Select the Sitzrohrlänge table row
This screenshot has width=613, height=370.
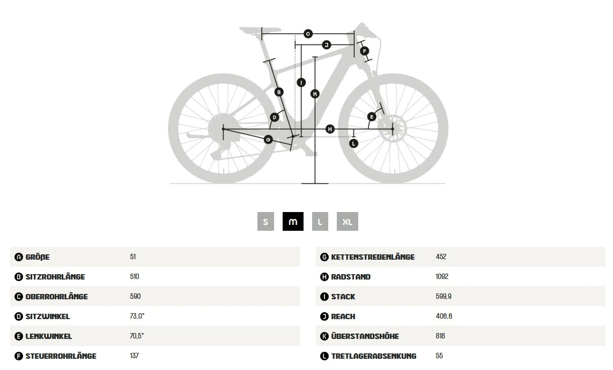click(155, 276)
